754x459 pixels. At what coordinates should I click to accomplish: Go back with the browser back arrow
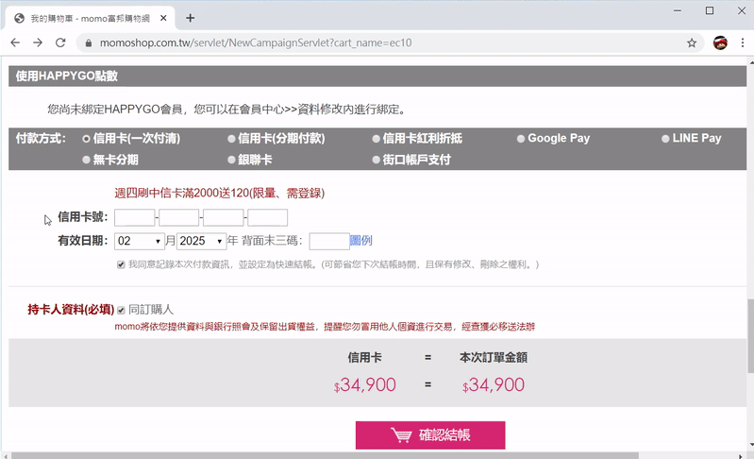click(15, 42)
